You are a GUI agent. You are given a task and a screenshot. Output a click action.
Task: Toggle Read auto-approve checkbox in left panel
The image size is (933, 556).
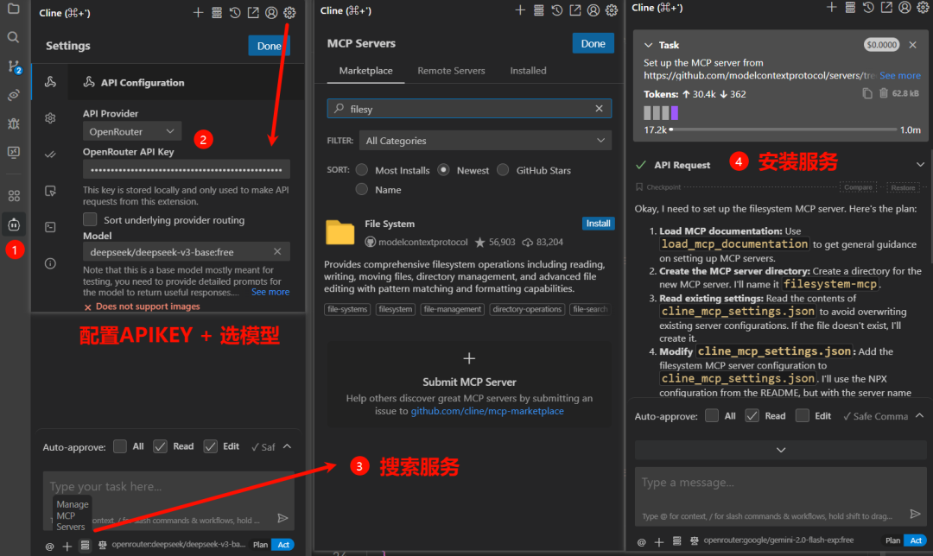pyautogui.click(x=160, y=446)
